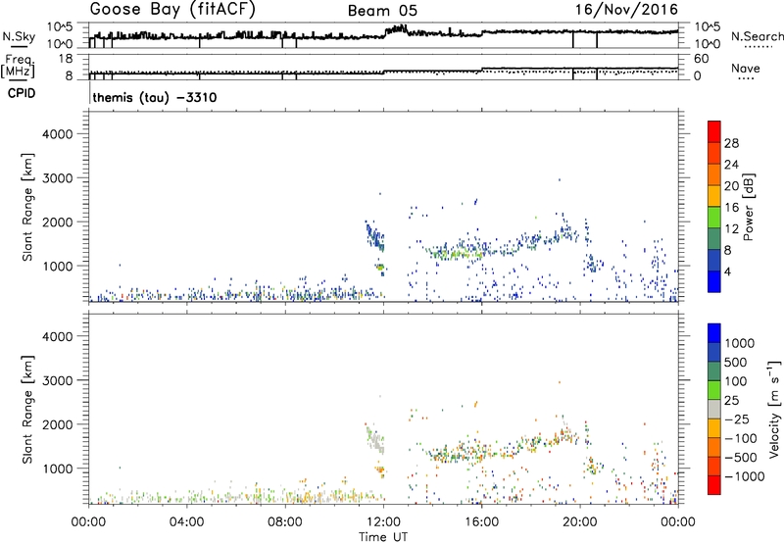The height and width of the screenshot is (543, 784).
Task: Click the 'CPID' row label
Action: pos(22,93)
